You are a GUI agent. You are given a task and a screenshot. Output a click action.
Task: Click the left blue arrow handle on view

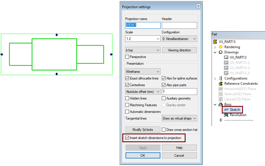[x=2, y=54]
